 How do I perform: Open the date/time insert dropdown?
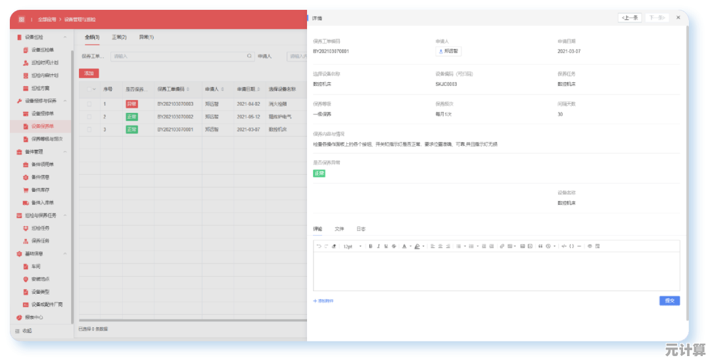554,246
